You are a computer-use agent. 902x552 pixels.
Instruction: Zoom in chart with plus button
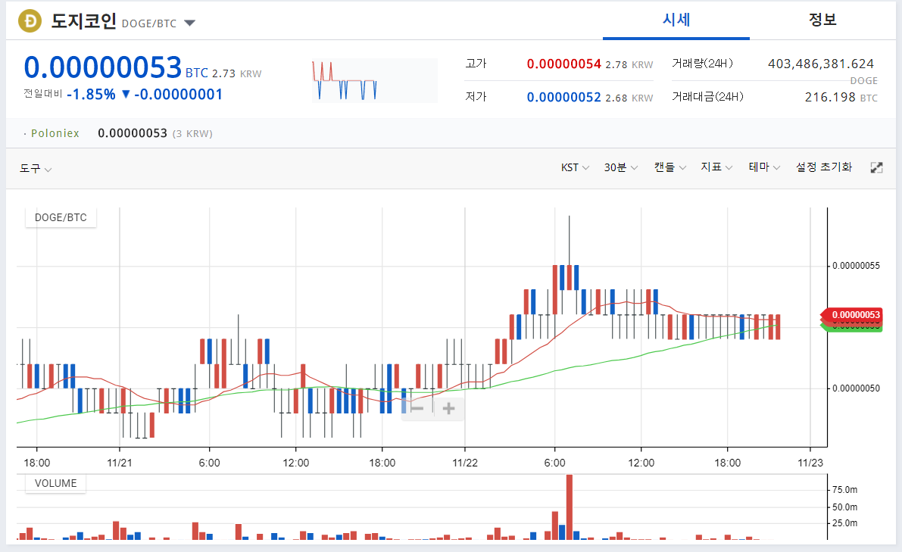[448, 408]
